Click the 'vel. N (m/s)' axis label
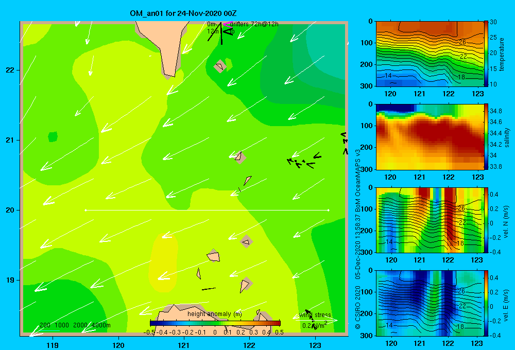This screenshot has height=350, width=515. point(506,222)
